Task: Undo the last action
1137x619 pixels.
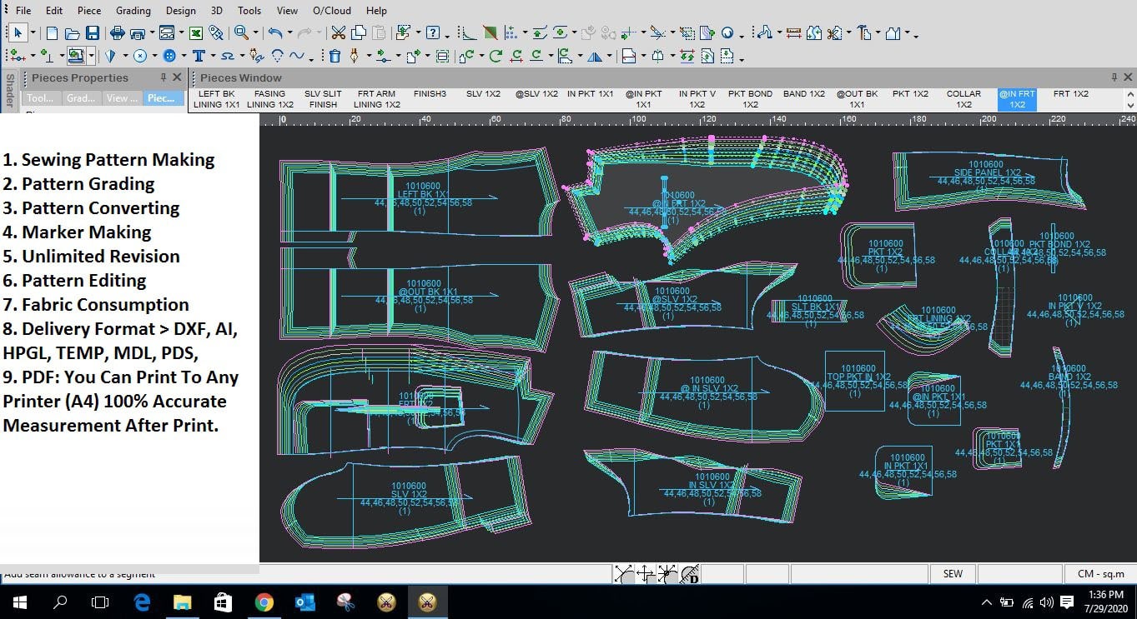Action: point(275,32)
